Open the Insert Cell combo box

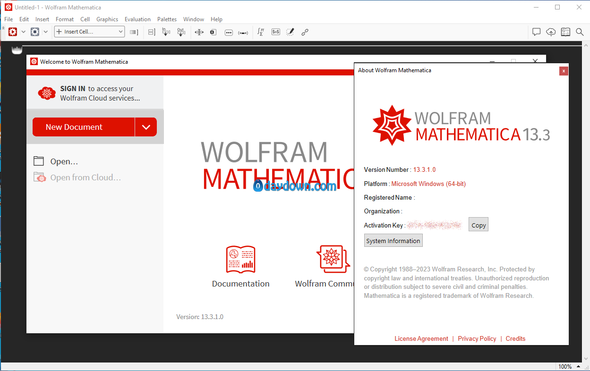pyautogui.click(x=89, y=32)
